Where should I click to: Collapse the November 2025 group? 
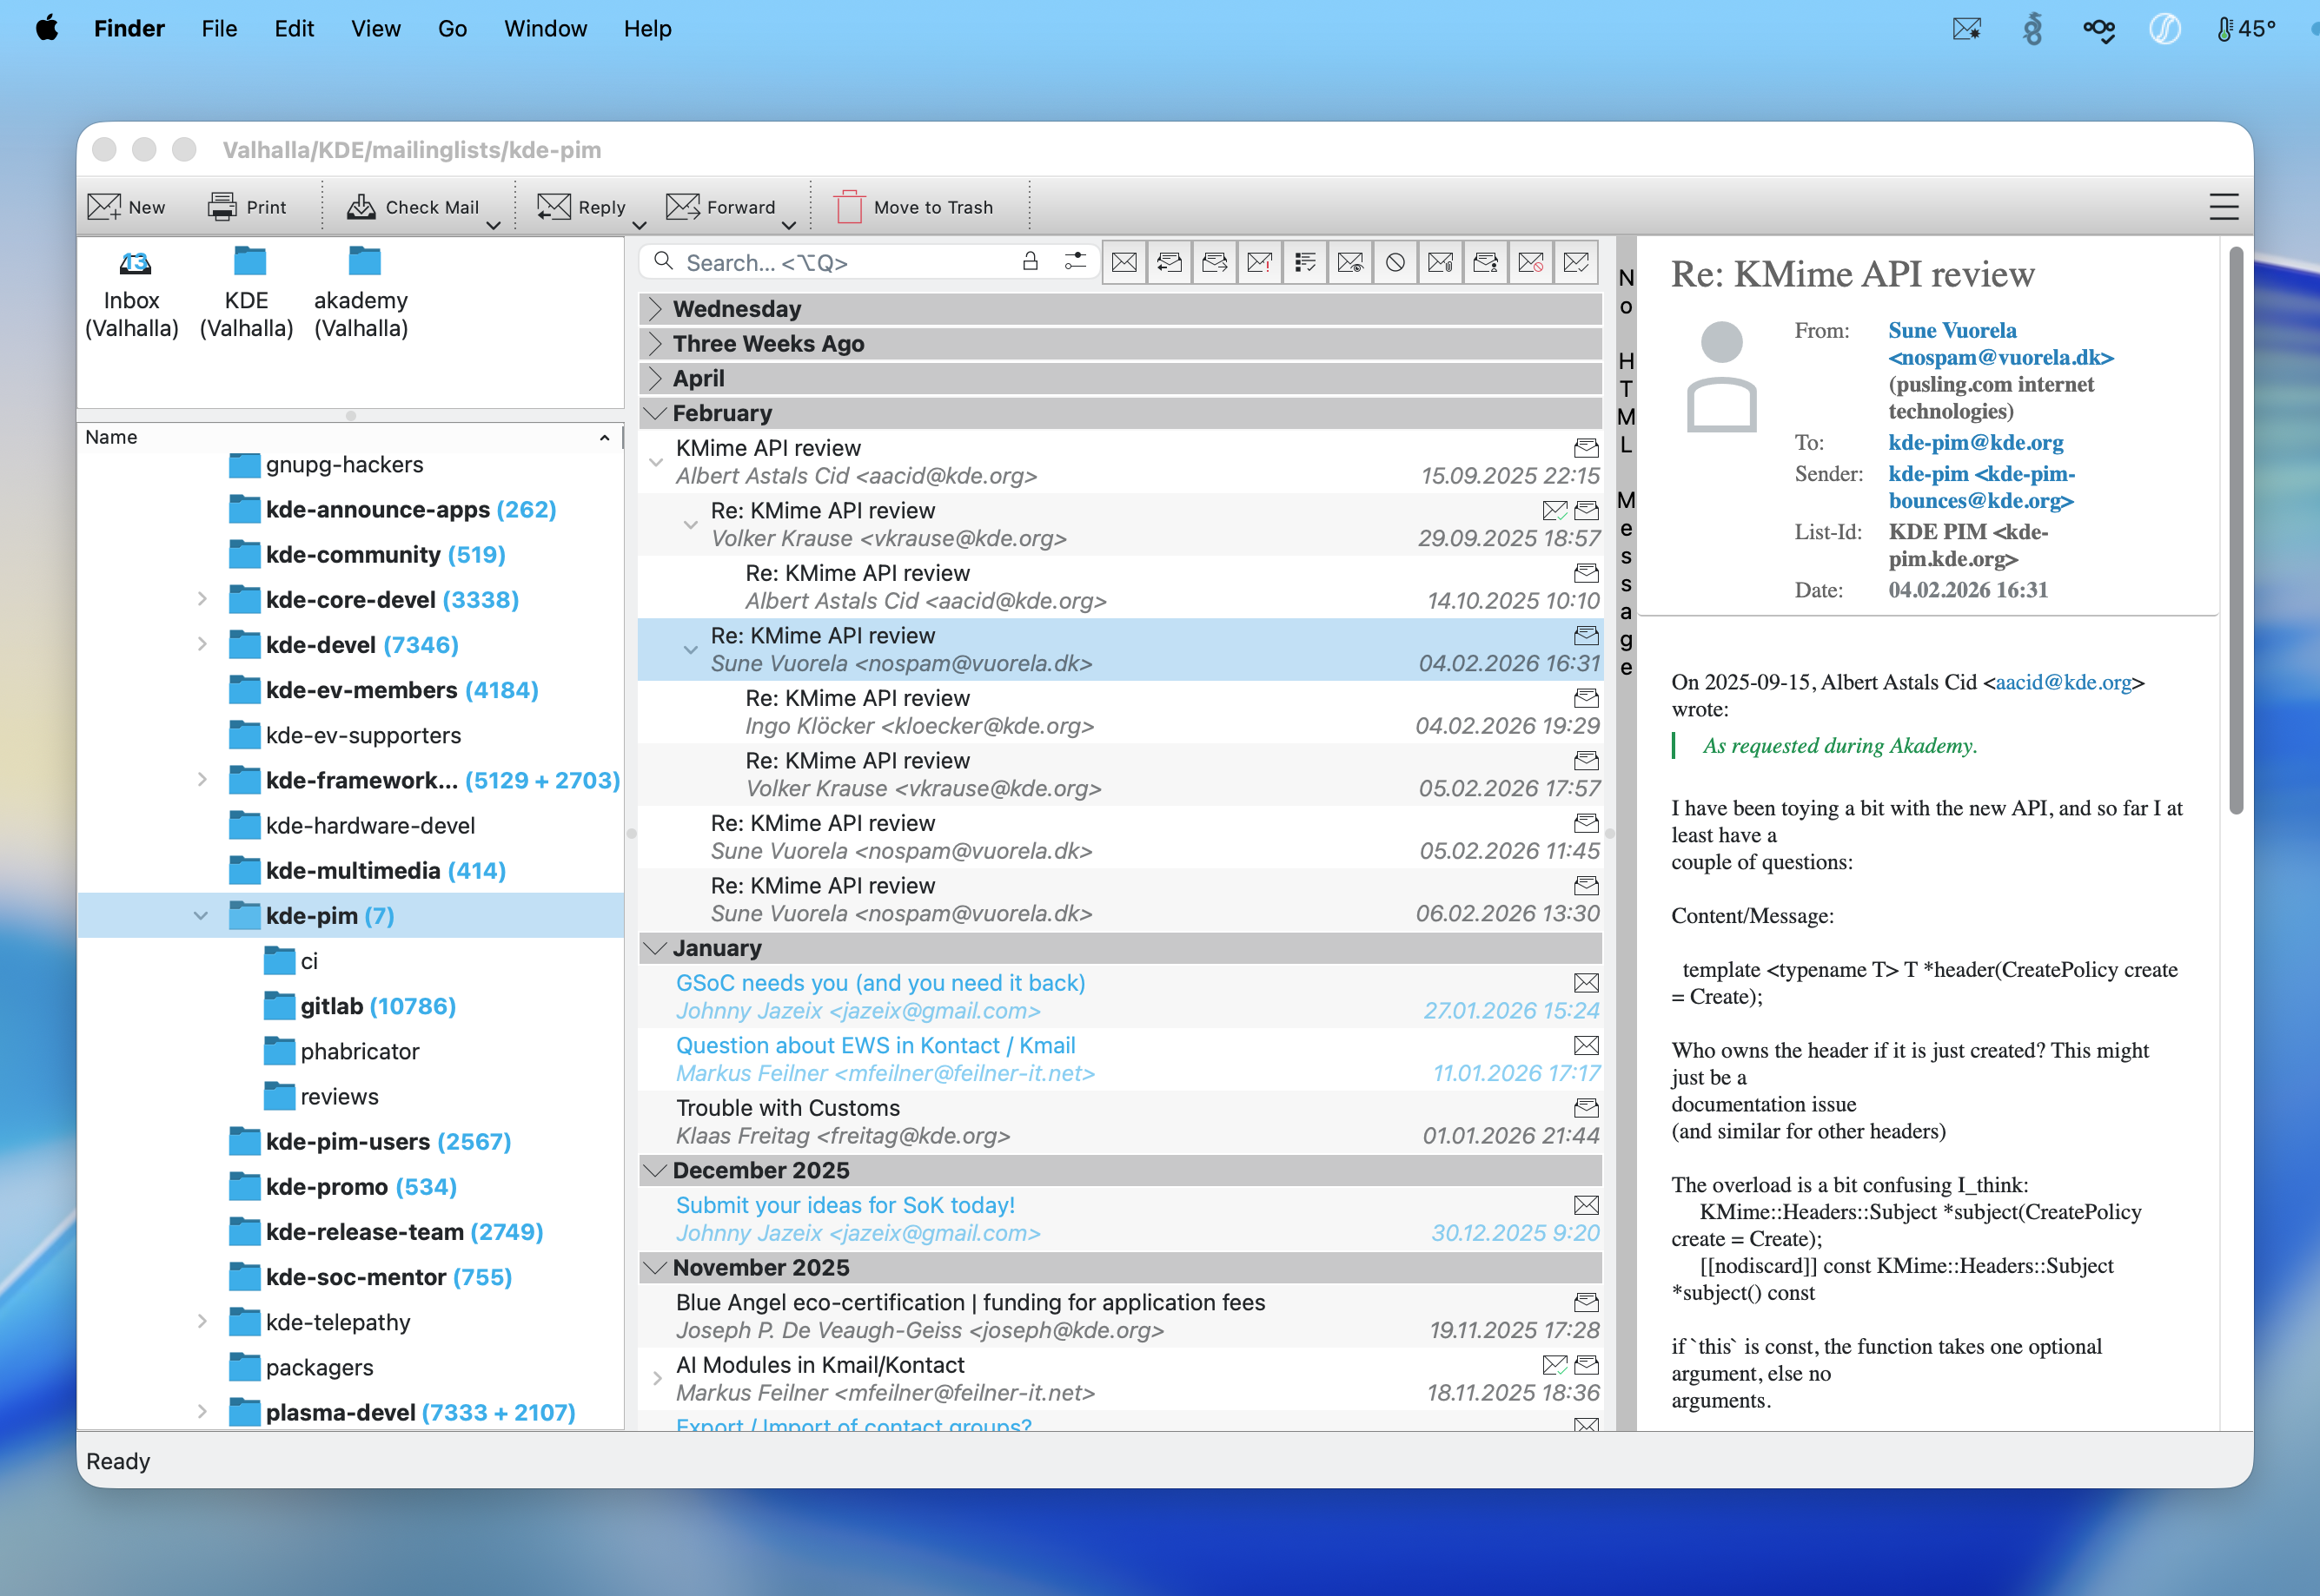tap(655, 1267)
